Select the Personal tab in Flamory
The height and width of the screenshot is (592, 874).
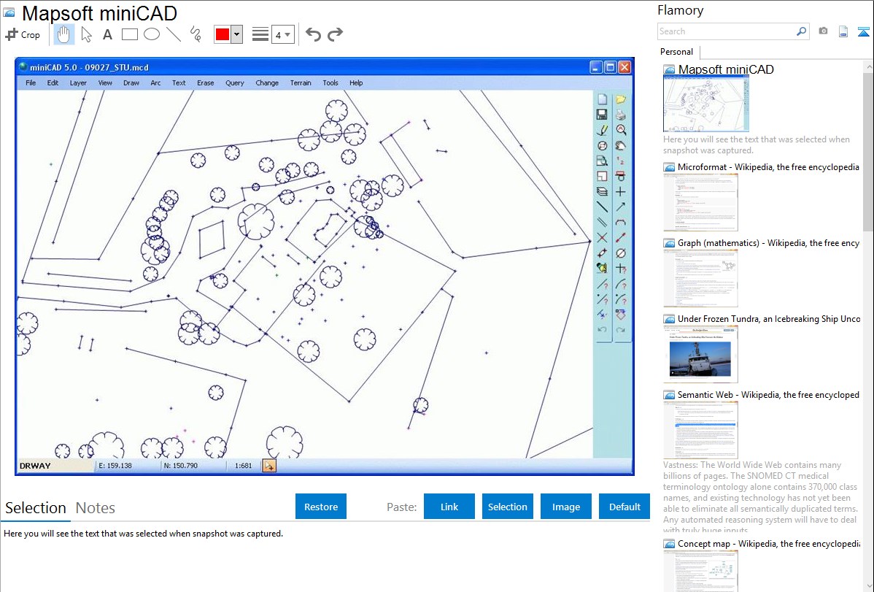pyautogui.click(x=677, y=52)
